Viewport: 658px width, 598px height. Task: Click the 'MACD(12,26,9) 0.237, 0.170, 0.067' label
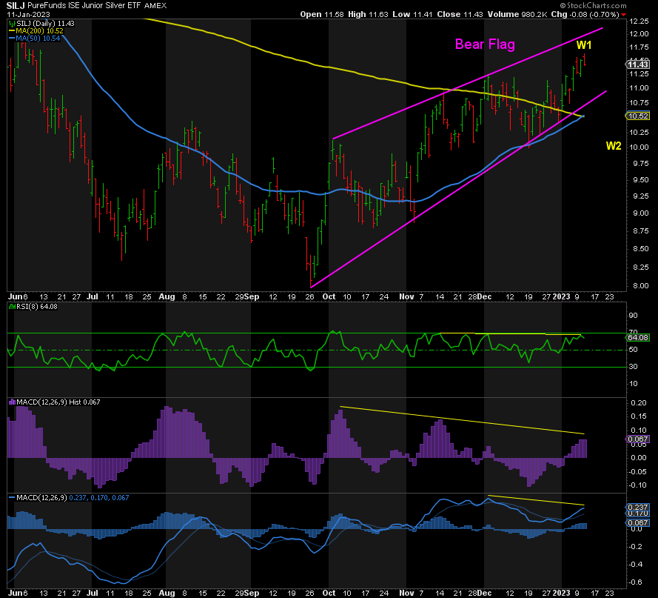tap(73, 497)
